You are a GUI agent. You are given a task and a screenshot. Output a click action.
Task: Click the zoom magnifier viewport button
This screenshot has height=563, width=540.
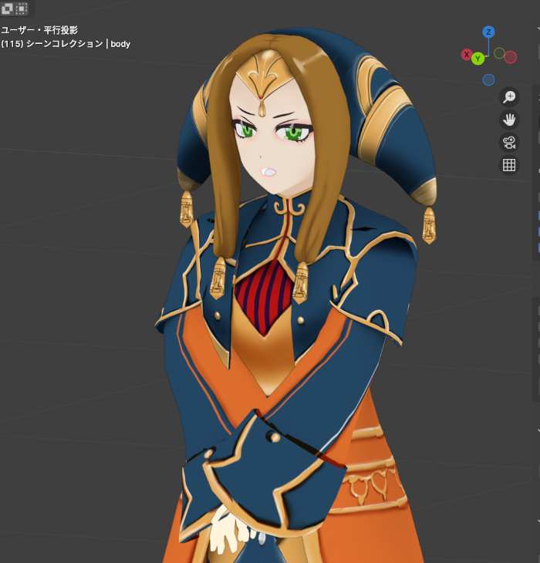[509, 97]
